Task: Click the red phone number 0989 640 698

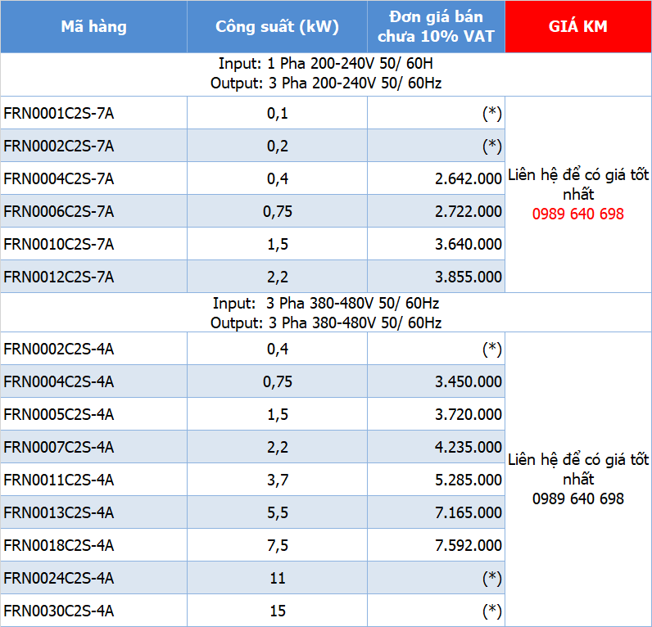Action: 577,214
